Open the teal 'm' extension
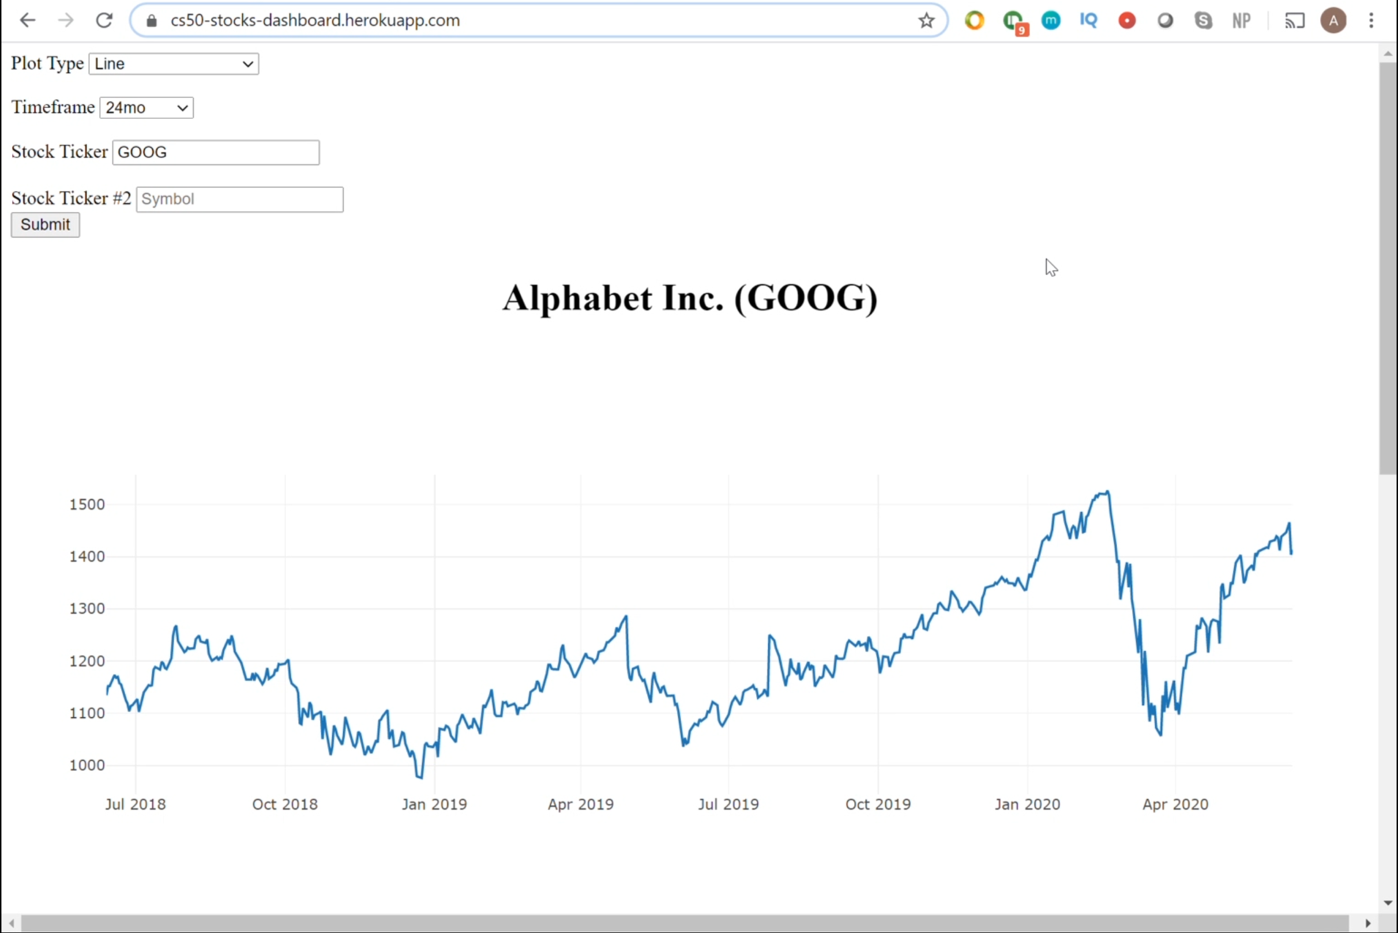The width and height of the screenshot is (1398, 933). (x=1051, y=20)
